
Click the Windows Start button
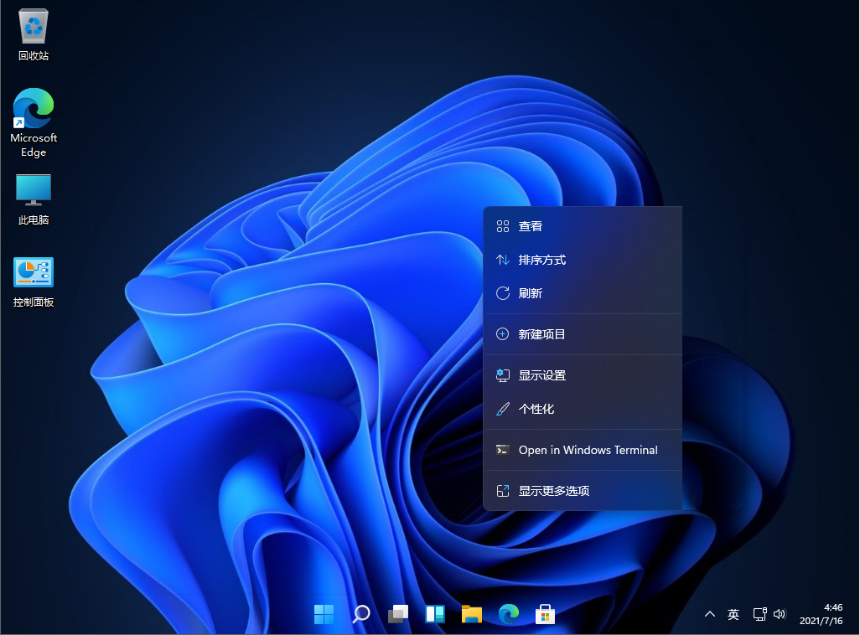(x=324, y=614)
